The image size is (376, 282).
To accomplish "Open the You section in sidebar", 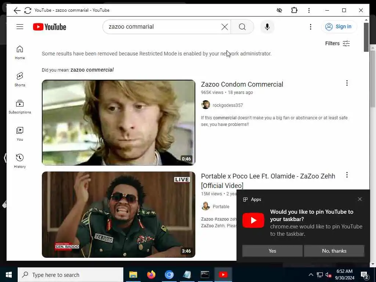I will 20,134.
